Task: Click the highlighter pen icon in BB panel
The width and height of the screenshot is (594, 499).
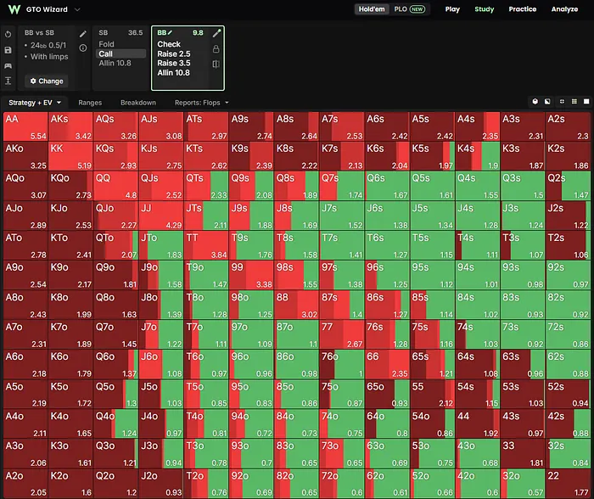Action: click(x=216, y=33)
